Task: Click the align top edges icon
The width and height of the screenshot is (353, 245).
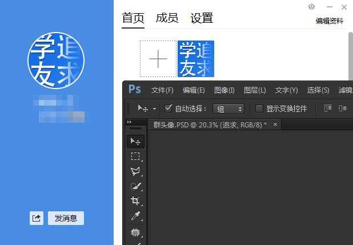Action: (x=328, y=109)
